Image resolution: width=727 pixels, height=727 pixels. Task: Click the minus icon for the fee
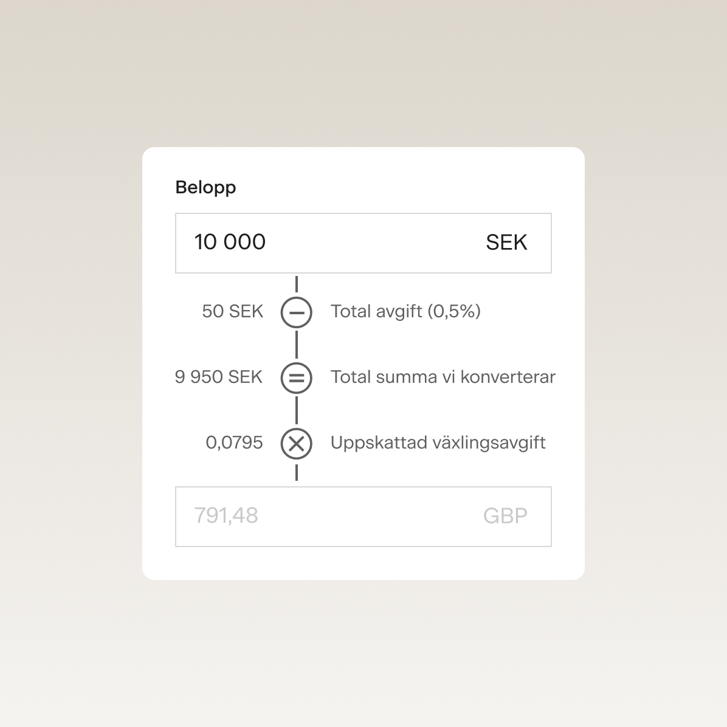297,312
